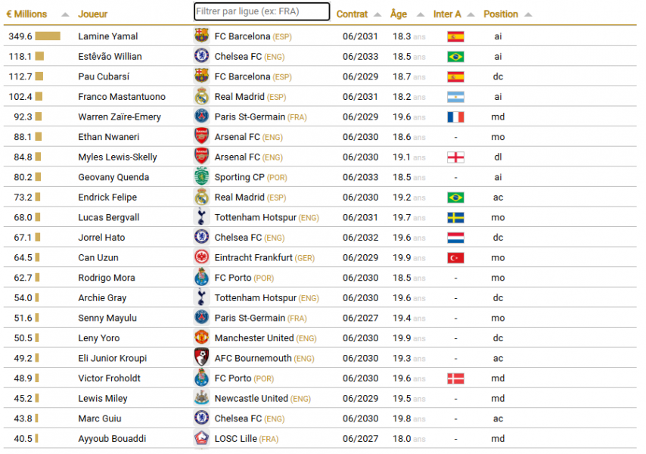Image resolution: width=646 pixels, height=454 pixels.
Task: Click the Arsenal crest beside Ethan Nwaneri
Action: point(201,137)
